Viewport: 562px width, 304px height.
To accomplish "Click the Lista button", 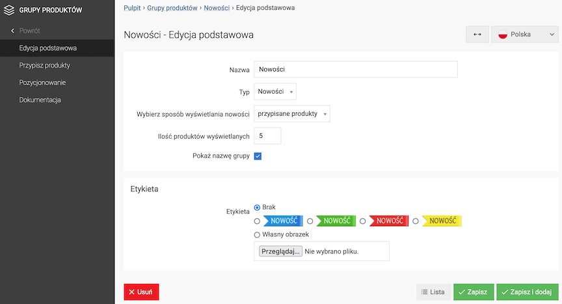I will point(433,292).
